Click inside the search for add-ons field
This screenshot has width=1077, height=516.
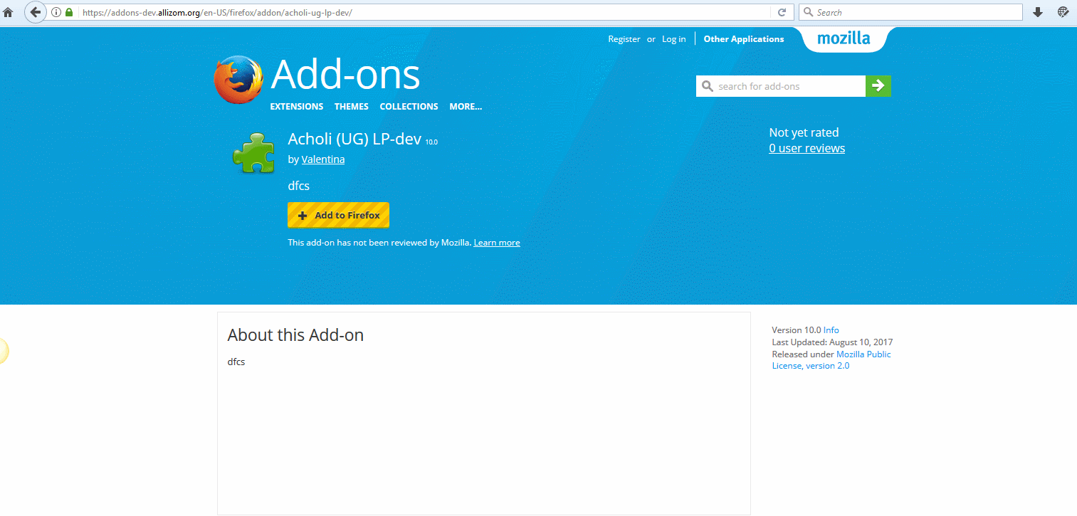pos(783,85)
